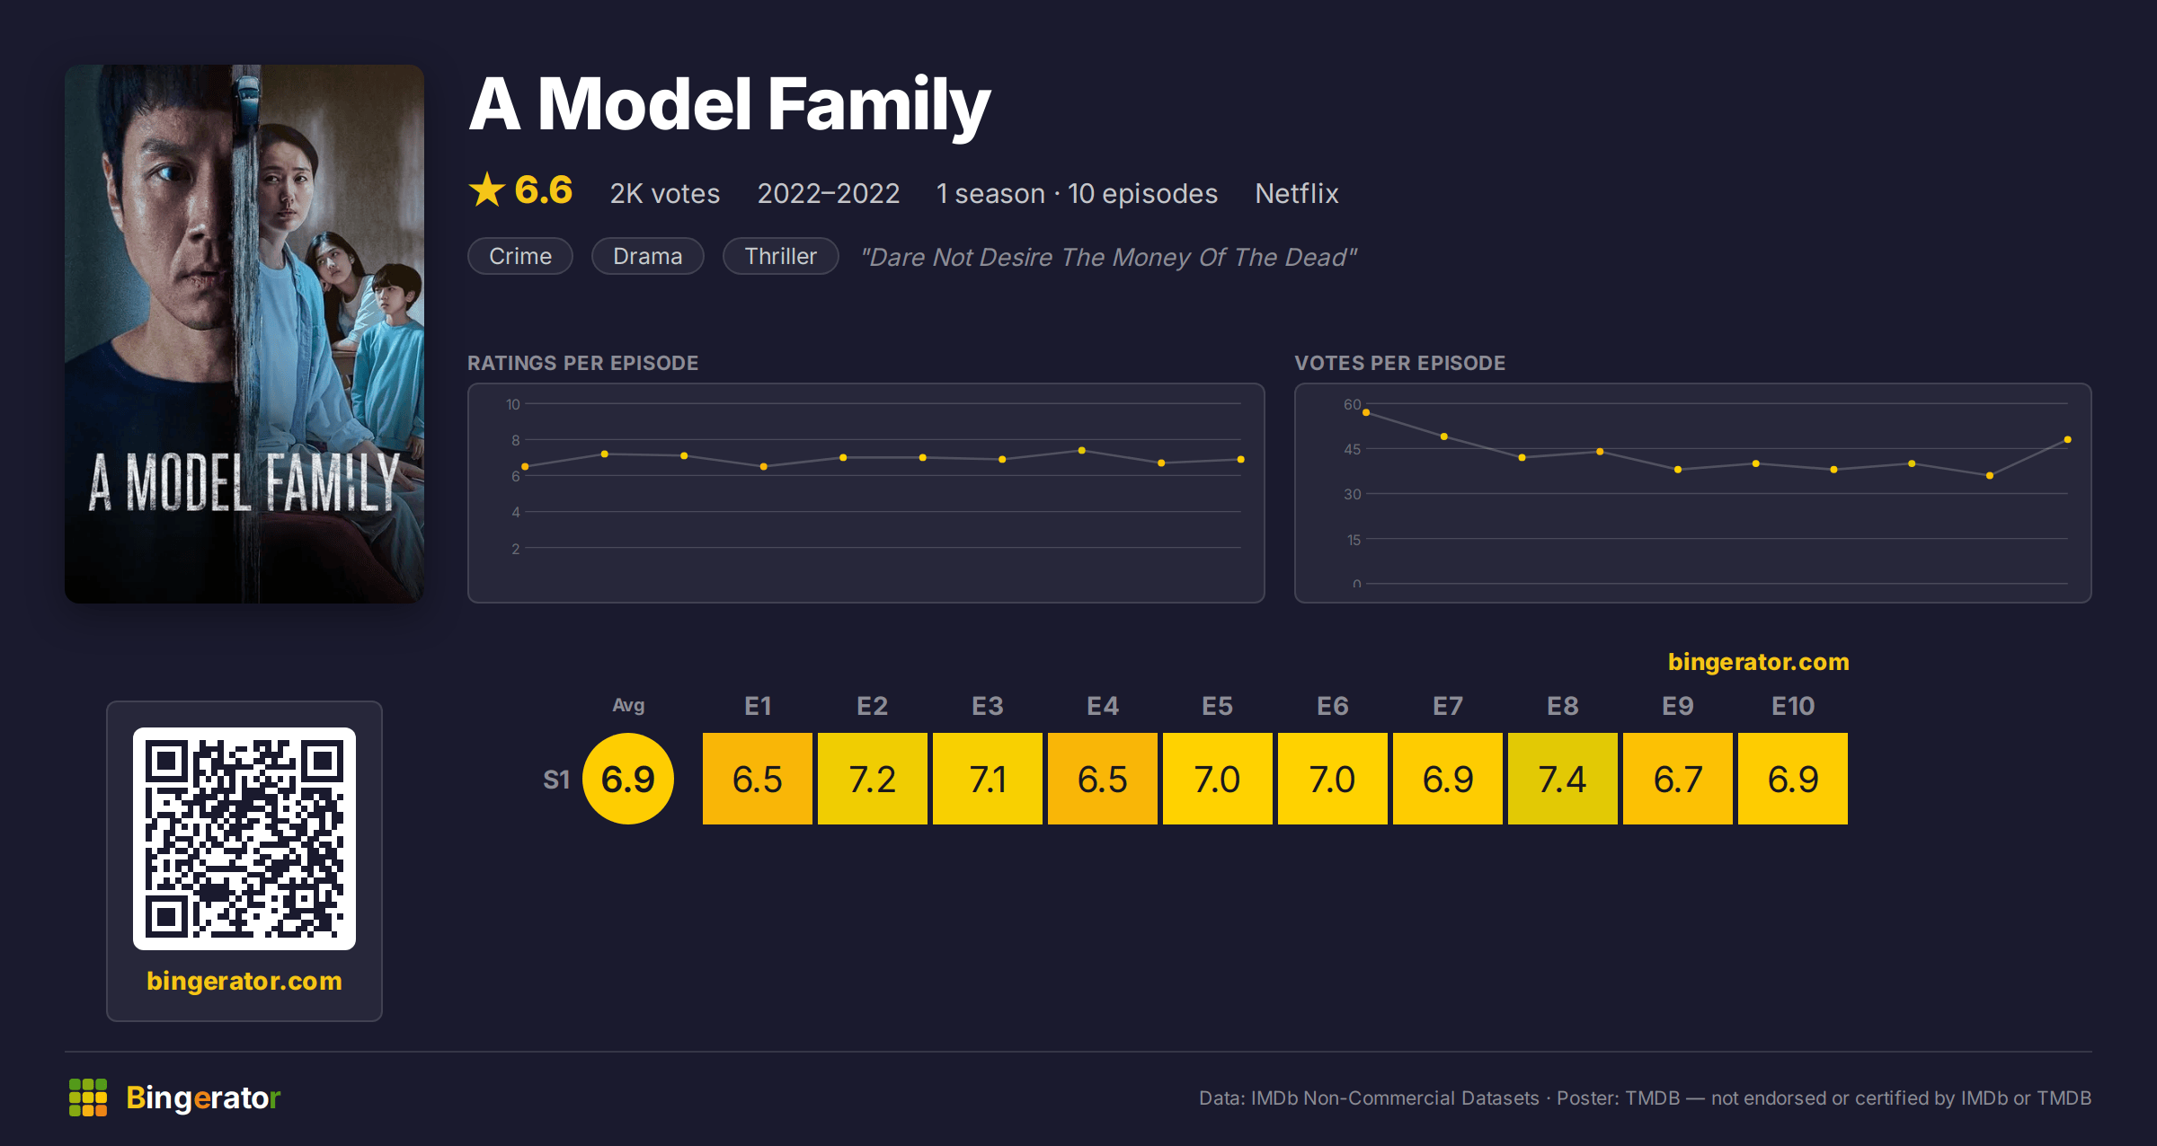
Task: Click the QR code image
Action: tap(244, 839)
